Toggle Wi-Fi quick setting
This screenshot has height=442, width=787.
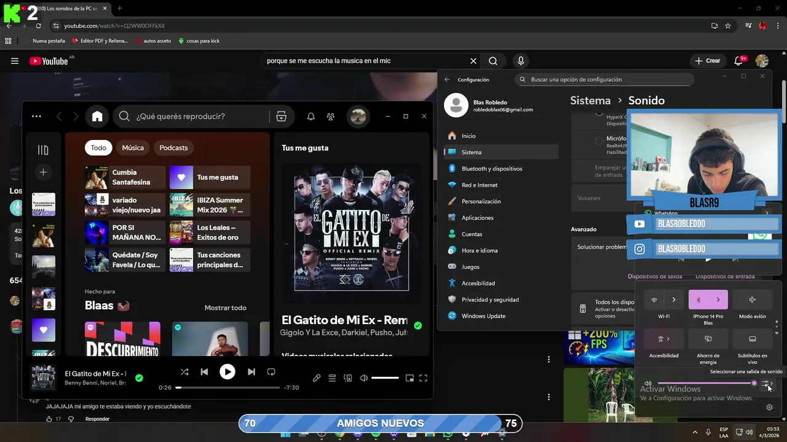[654, 300]
